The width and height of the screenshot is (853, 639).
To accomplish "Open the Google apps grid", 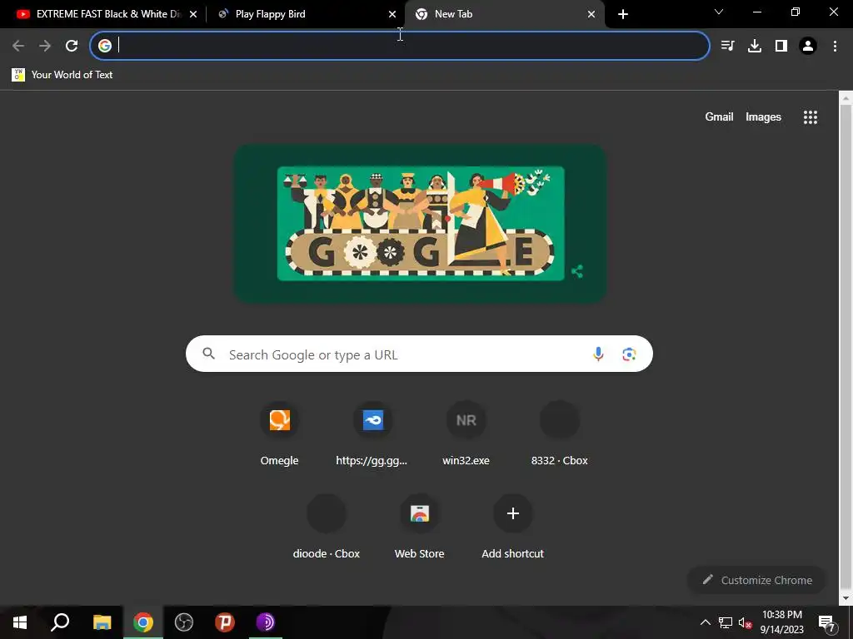I will (811, 116).
